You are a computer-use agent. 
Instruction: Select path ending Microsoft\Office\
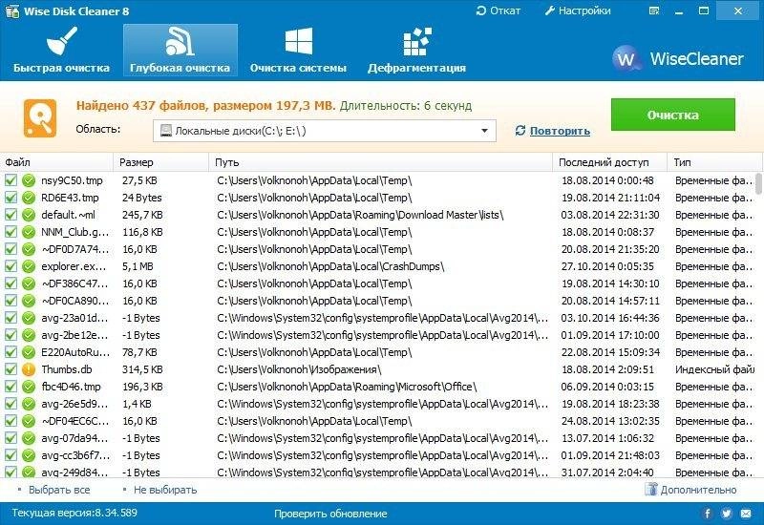click(x=347, y=387)
